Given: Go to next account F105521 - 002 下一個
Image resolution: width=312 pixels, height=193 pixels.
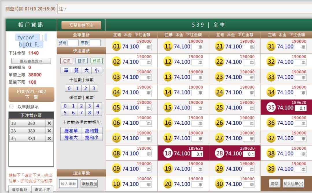Looking at the screenshot, I should pos(31,94).
